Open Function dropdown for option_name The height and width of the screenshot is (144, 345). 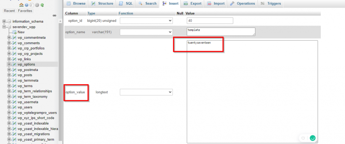[146, 32]
